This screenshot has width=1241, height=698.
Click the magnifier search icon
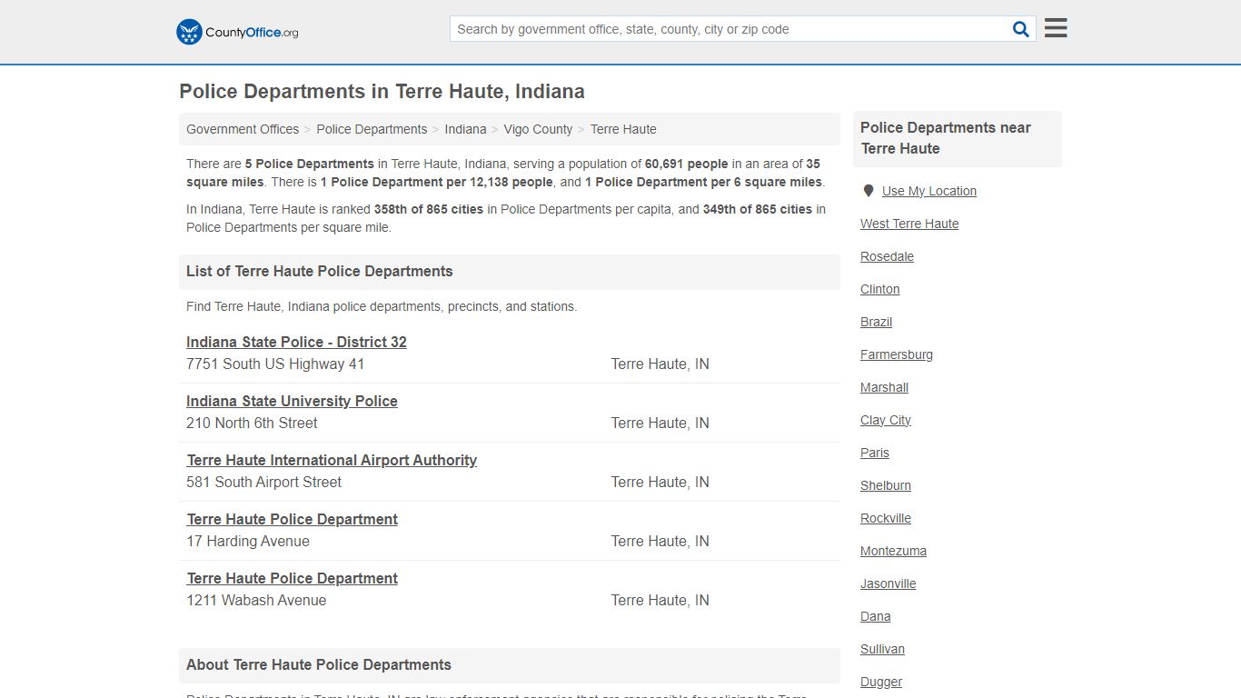(x=1021, y=29)
